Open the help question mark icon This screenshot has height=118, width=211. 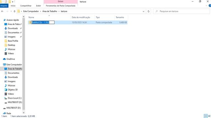click(210, 6)
